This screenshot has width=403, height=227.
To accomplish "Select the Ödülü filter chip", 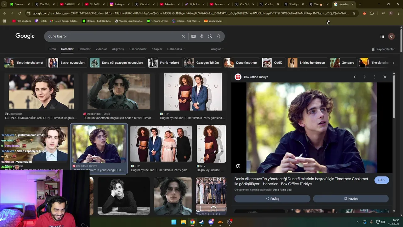I will [x=274, y=63].
